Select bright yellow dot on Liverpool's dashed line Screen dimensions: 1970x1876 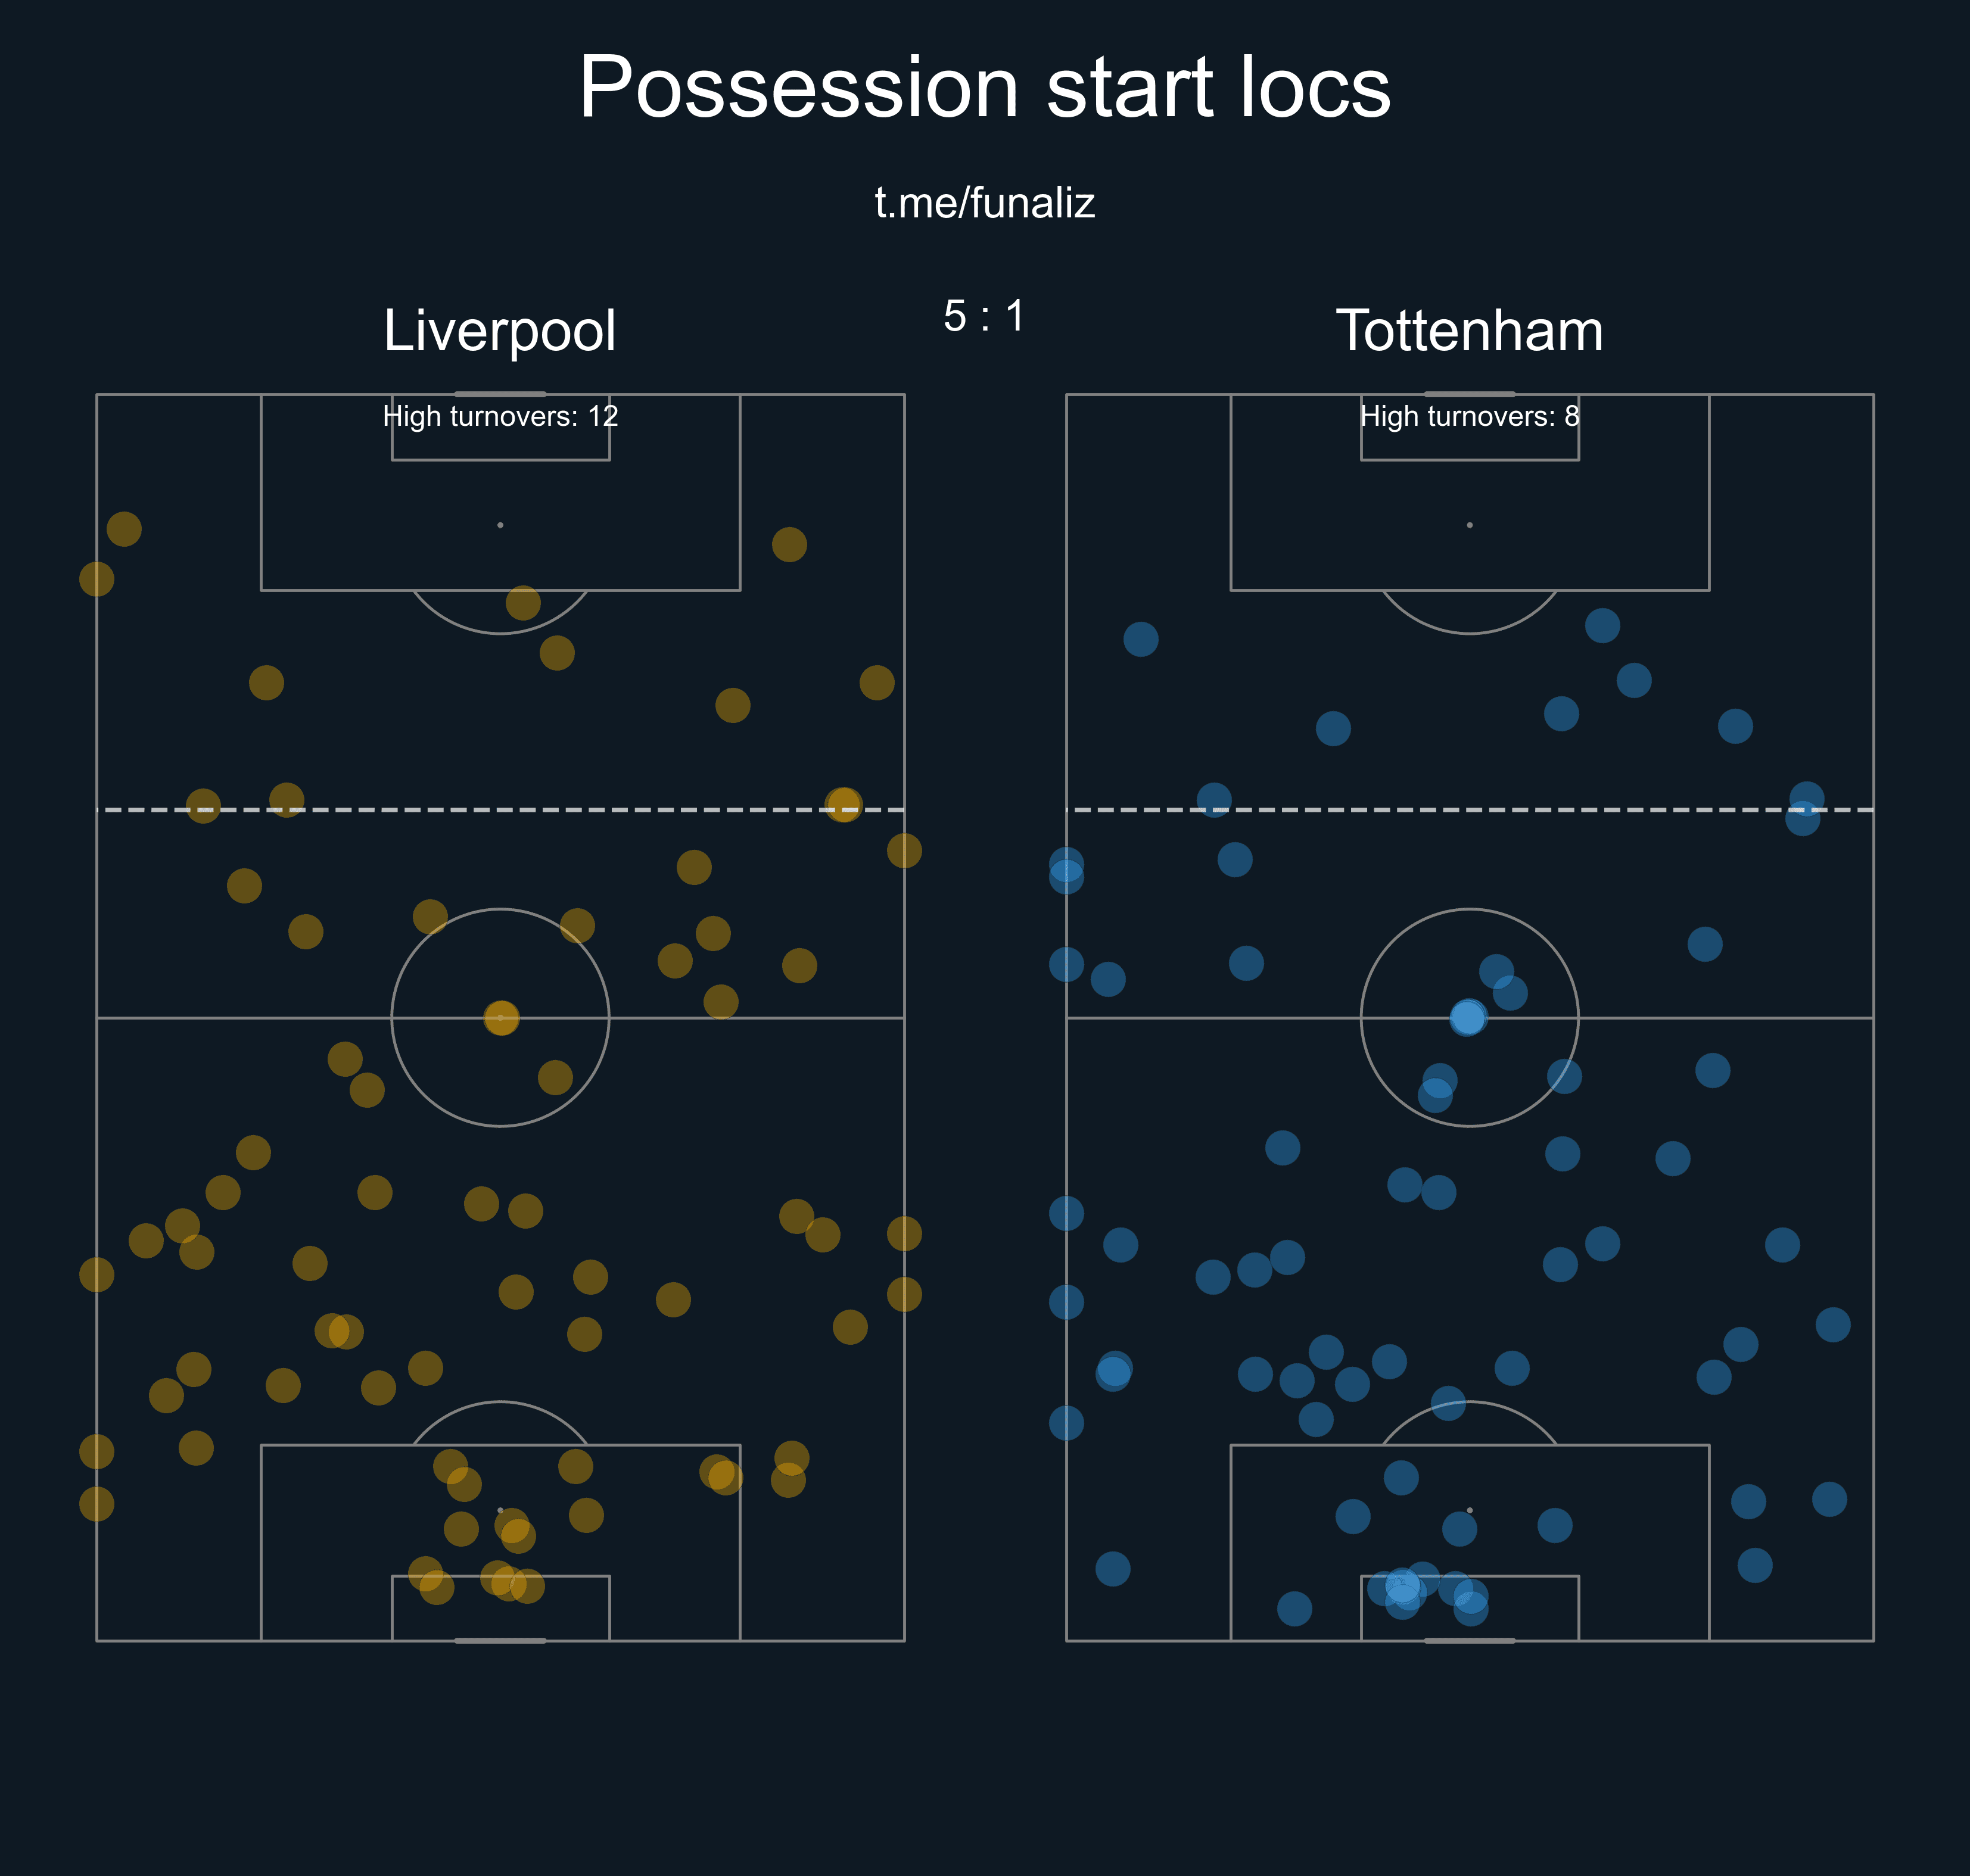pos(843,805)
